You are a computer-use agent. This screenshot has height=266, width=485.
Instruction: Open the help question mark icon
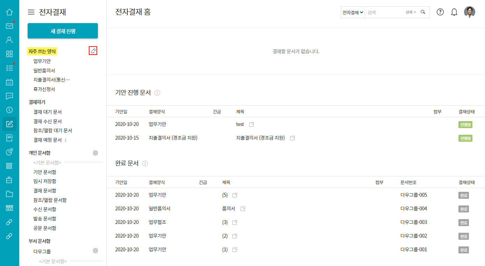[x=440, y=12]
